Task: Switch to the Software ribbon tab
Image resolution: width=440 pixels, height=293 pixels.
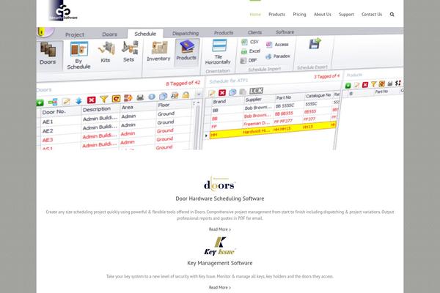Action: [x=285, y=32]
